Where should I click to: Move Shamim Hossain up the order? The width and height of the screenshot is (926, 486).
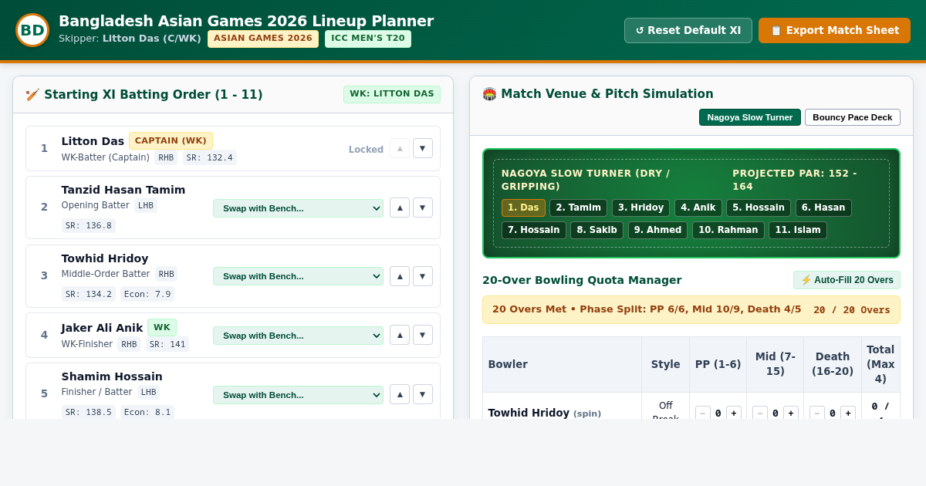point(400,394)
